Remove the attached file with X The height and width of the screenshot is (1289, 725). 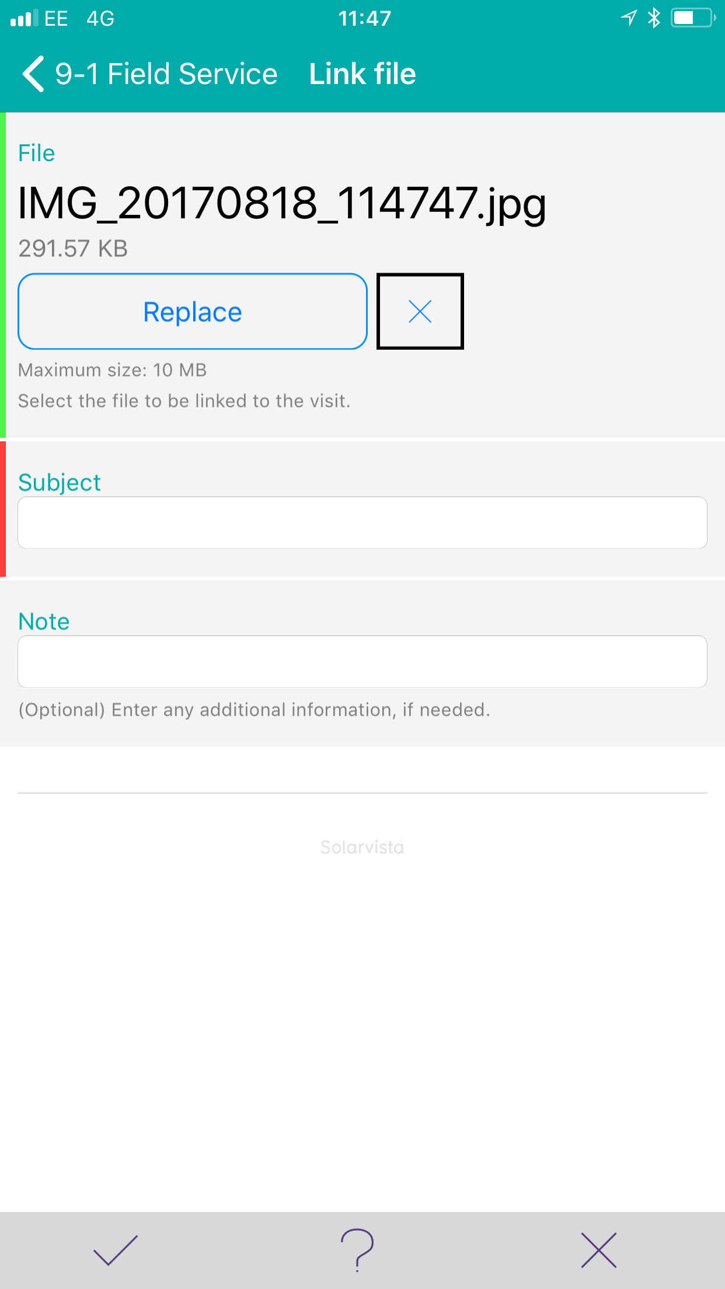[x=420, y=311]
